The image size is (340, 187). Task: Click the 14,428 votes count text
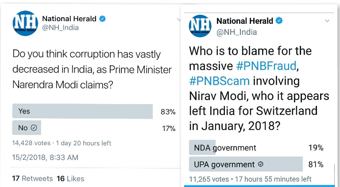click(31, 143)
